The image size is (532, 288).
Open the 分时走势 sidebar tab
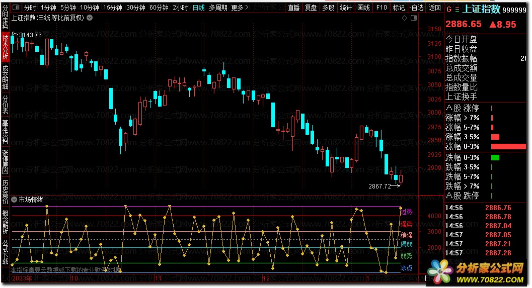click(5, 17)
